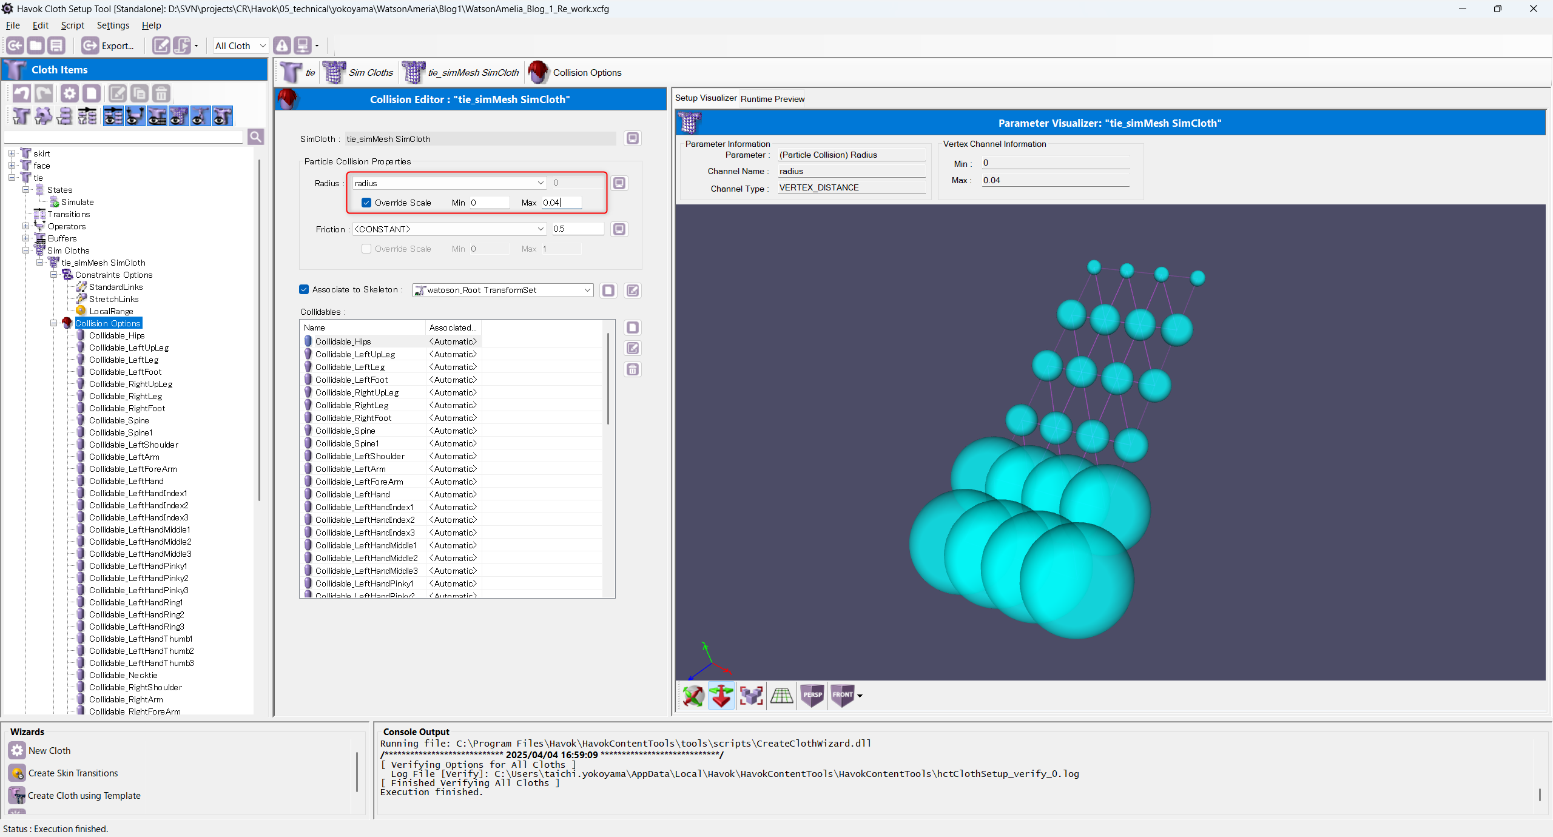Open the Edit menu
Image resolution: width=1553 pixels, height=837 pixels.
point(41,25)
